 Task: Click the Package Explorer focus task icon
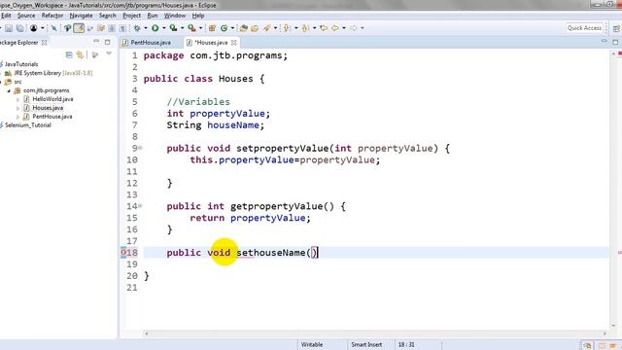(x=95, y=54)
